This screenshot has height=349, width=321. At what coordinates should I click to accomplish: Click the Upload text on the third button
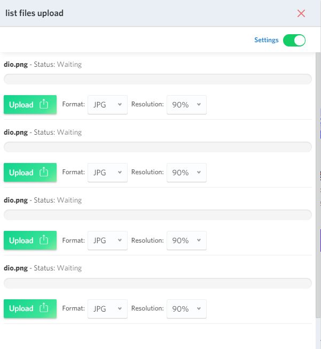tap(21, 241)
